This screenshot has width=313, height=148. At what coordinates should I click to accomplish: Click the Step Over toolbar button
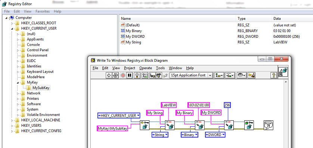pos(159,75)
